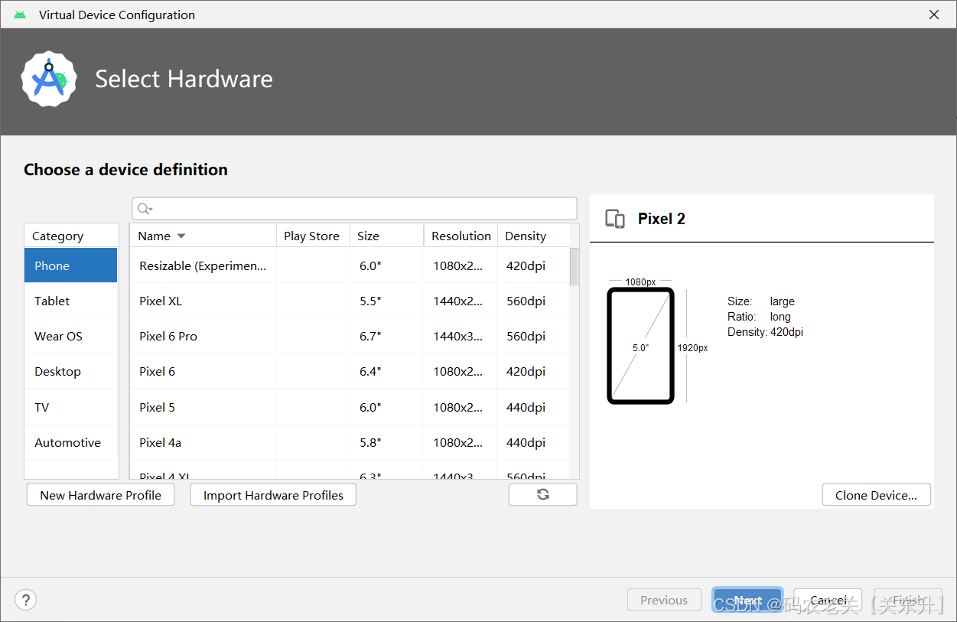Select the Resizable (Experimental) device row
Viewport: 957px width, 622px height.
pyautogui.click(x=350, y=265)
